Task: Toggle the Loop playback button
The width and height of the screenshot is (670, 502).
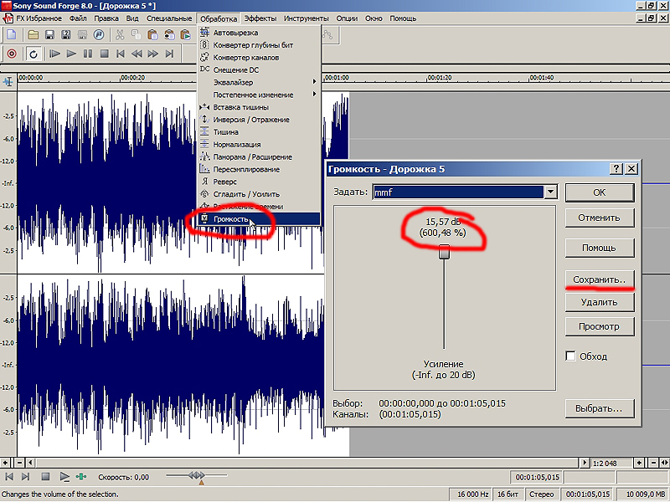Action: tap(33, 54)
